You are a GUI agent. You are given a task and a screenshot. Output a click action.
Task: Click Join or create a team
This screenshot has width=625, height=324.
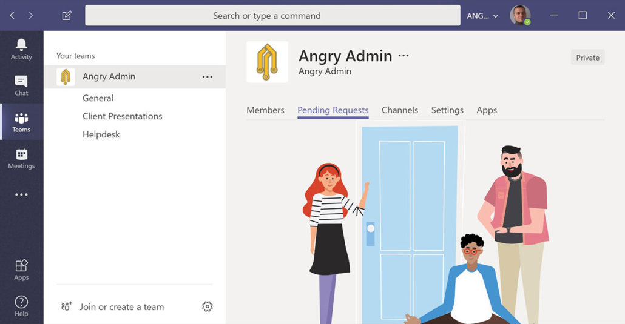pos(121,307)
